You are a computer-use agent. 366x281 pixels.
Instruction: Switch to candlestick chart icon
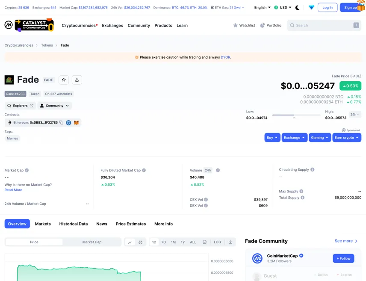(x=140, y=242)
